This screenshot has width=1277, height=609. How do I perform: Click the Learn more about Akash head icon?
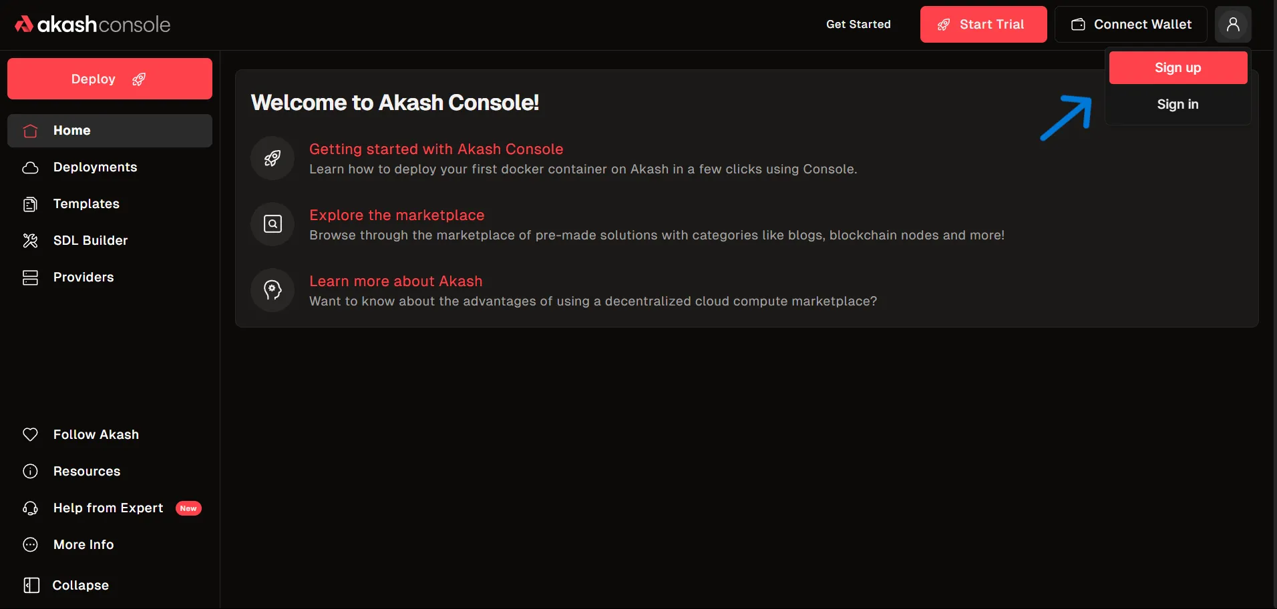tap(272, 290)
